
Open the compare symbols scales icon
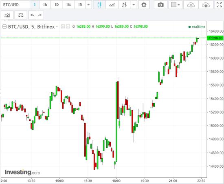point(21,15)
